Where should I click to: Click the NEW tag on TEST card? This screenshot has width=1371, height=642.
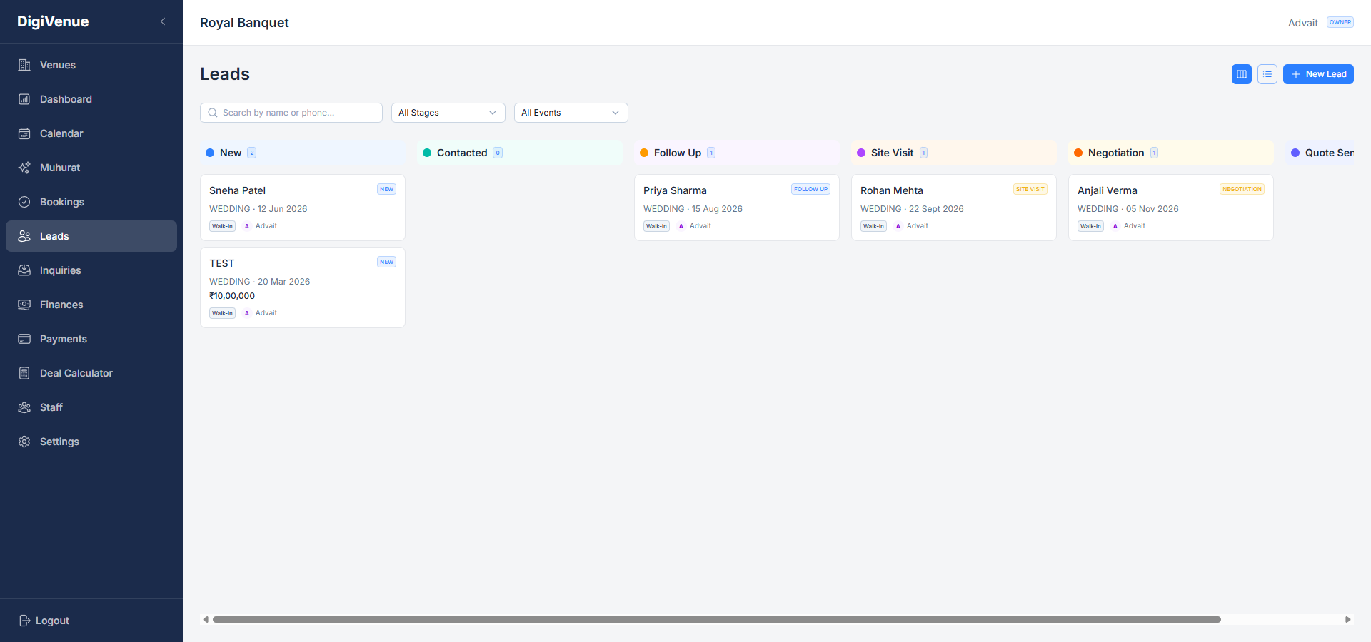point(386,262)
